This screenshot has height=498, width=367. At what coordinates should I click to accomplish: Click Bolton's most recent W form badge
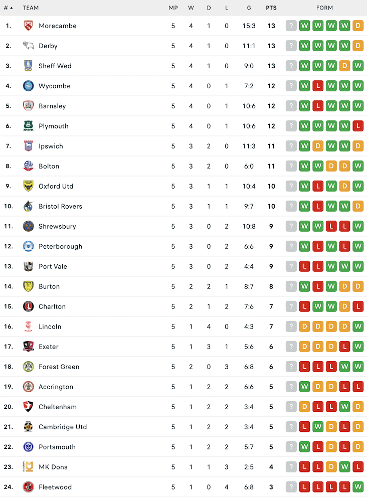tap(358, 166)
